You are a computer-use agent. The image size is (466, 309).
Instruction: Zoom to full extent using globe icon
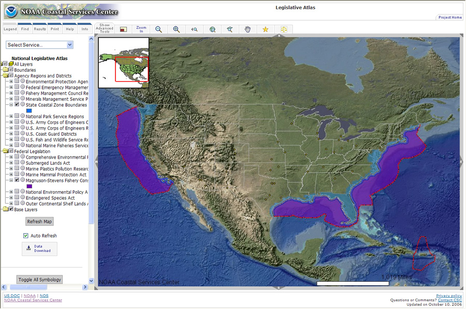[x=212, y=29]
